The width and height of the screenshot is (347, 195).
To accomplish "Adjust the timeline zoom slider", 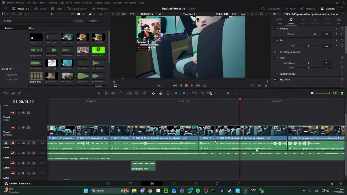I will coord(228,93).
